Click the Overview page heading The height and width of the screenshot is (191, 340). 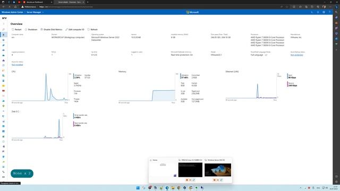(16, 24)
